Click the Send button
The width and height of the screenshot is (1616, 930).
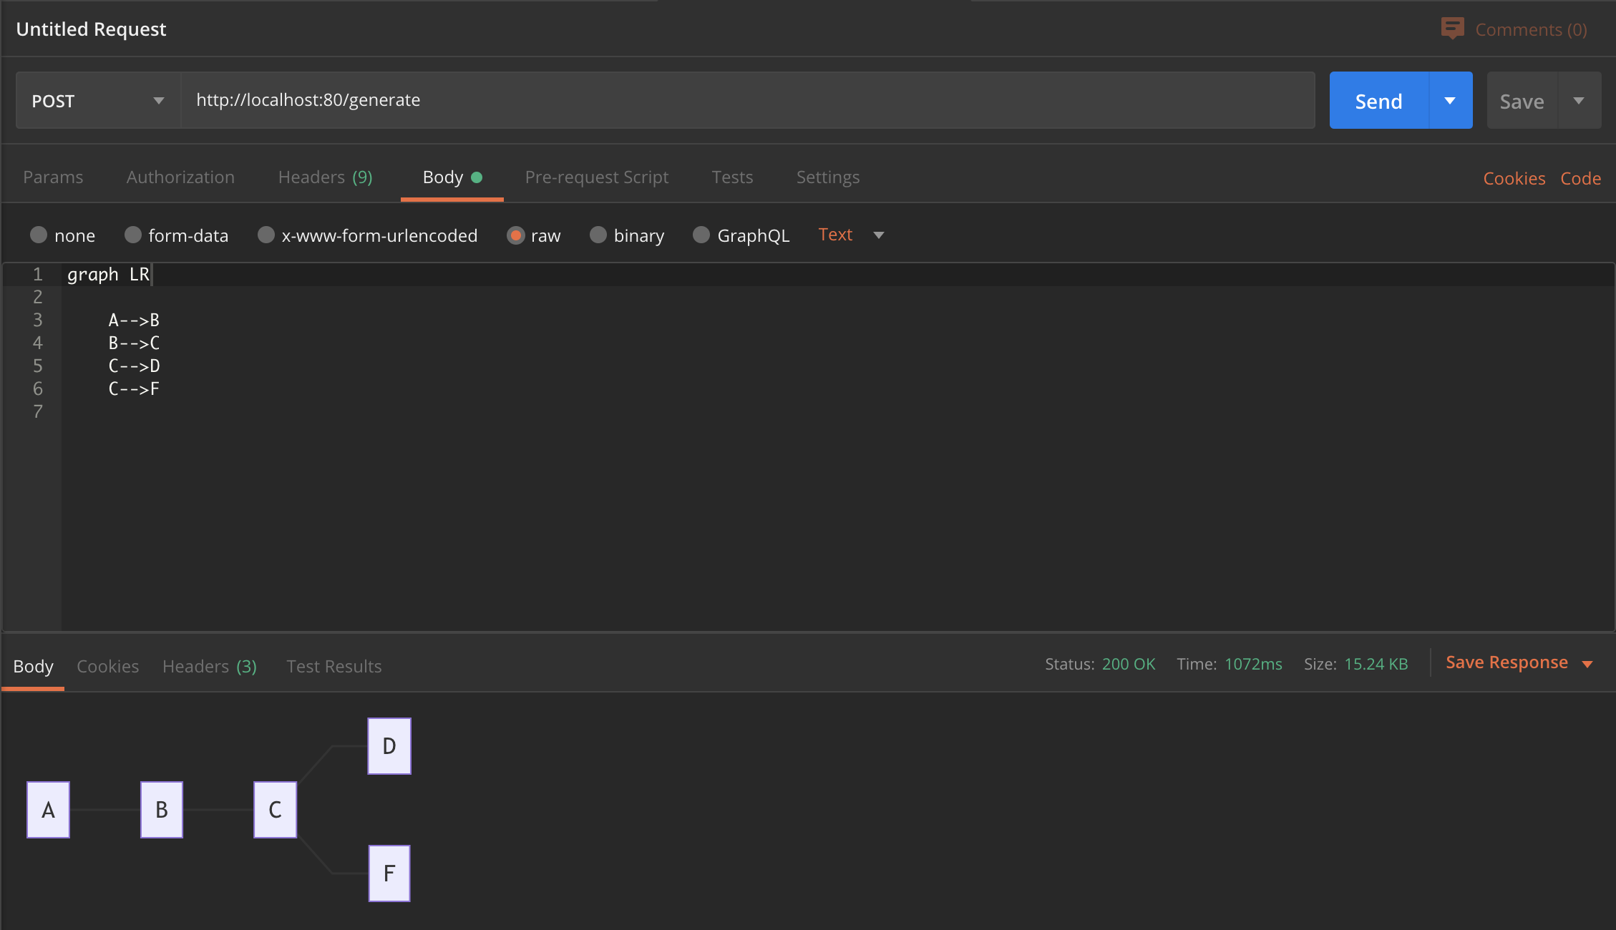click(x=1377, y=100)
